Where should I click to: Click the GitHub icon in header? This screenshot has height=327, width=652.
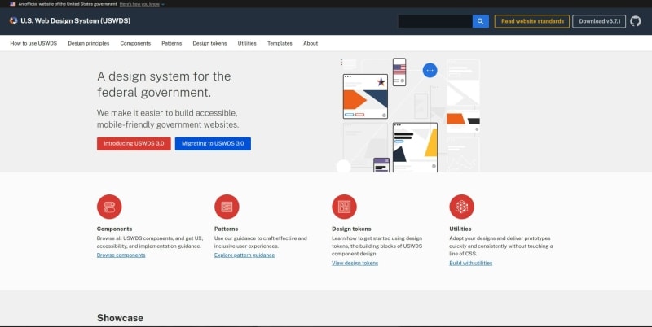pyautogui.click(x=636, y=21)
